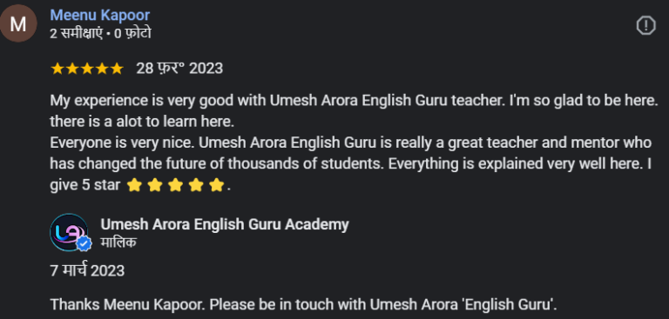
Task: Open the Meenu Kapoor reviewer name link
Action: point(100,16)
